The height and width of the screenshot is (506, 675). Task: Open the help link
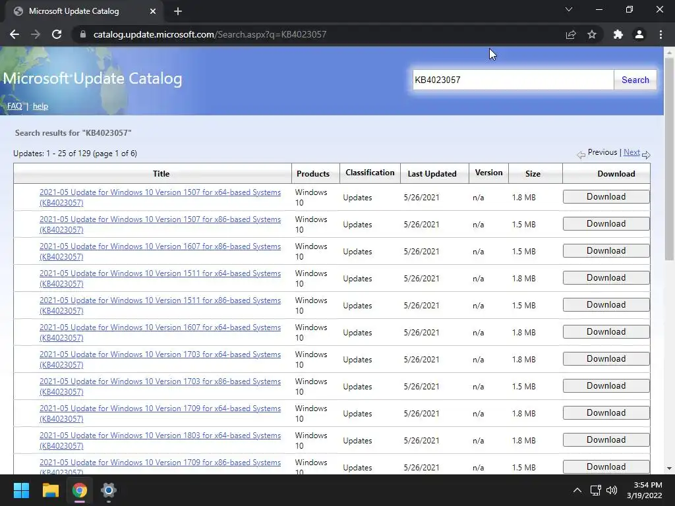click(40, 106)
